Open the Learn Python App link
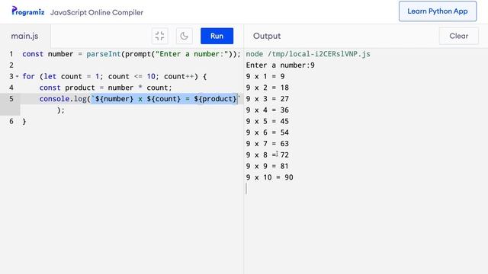Screen dimensions: 488x274 click(438, 11)
